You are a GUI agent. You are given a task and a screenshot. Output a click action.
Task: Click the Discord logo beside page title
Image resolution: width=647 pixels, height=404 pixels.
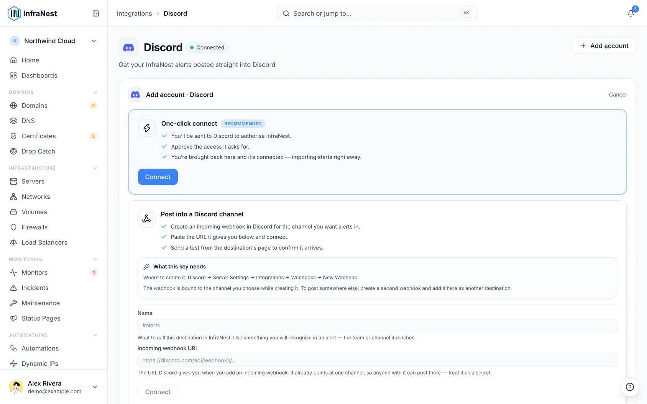[128, 47]
